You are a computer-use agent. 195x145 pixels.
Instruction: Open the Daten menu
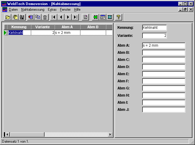pos(13,10)
